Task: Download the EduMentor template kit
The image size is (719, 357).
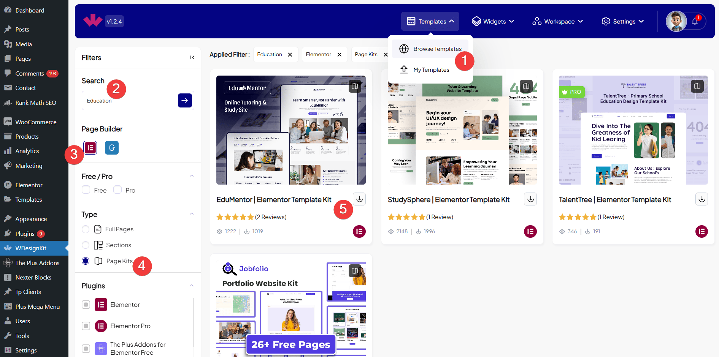Action: click(x=359, y=199)
